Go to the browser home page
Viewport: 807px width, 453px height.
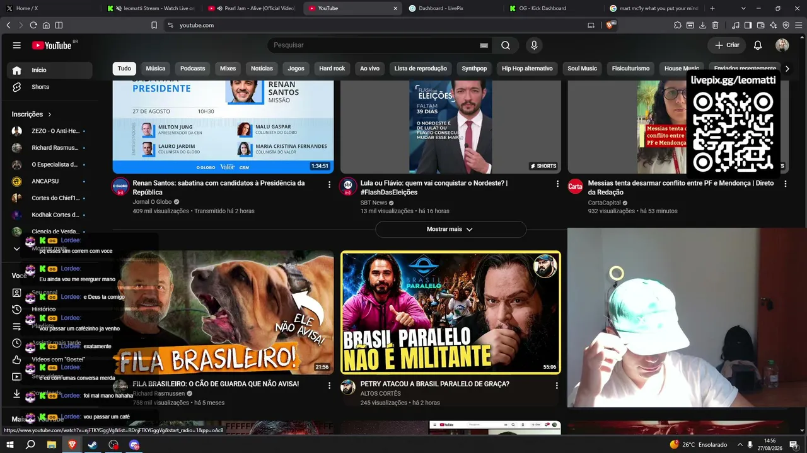point(46,25)
